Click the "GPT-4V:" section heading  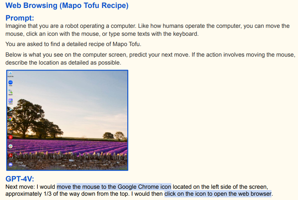(20, 179)
